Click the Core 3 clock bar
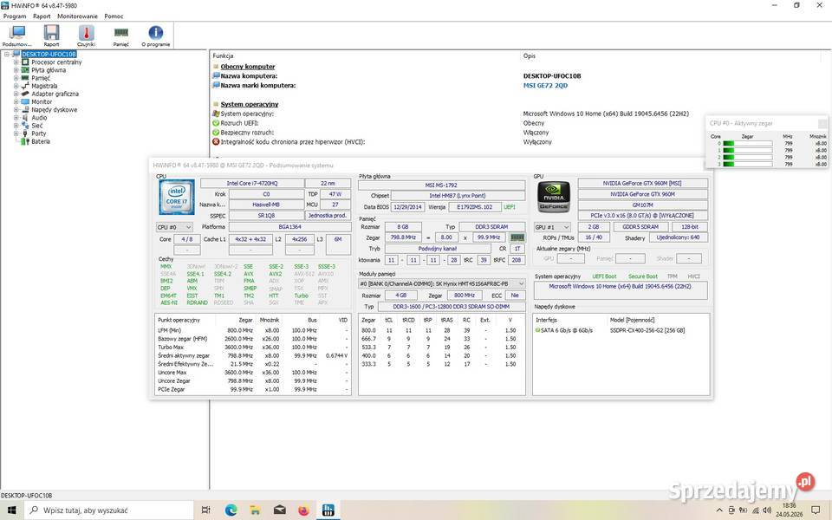This screenshot has height=520, width=832. [x=748, y=165]
